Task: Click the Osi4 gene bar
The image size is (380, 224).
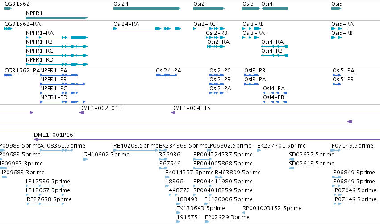Action: point(274,8)
